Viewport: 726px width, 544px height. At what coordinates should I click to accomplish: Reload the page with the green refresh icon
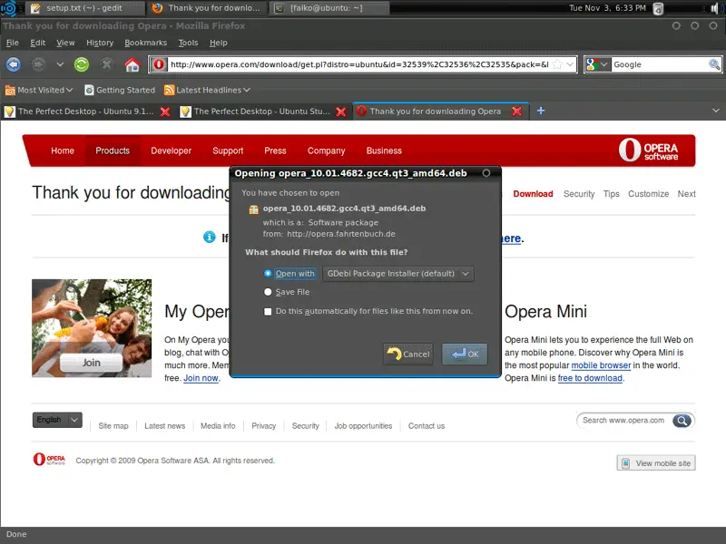coord(82,64)
